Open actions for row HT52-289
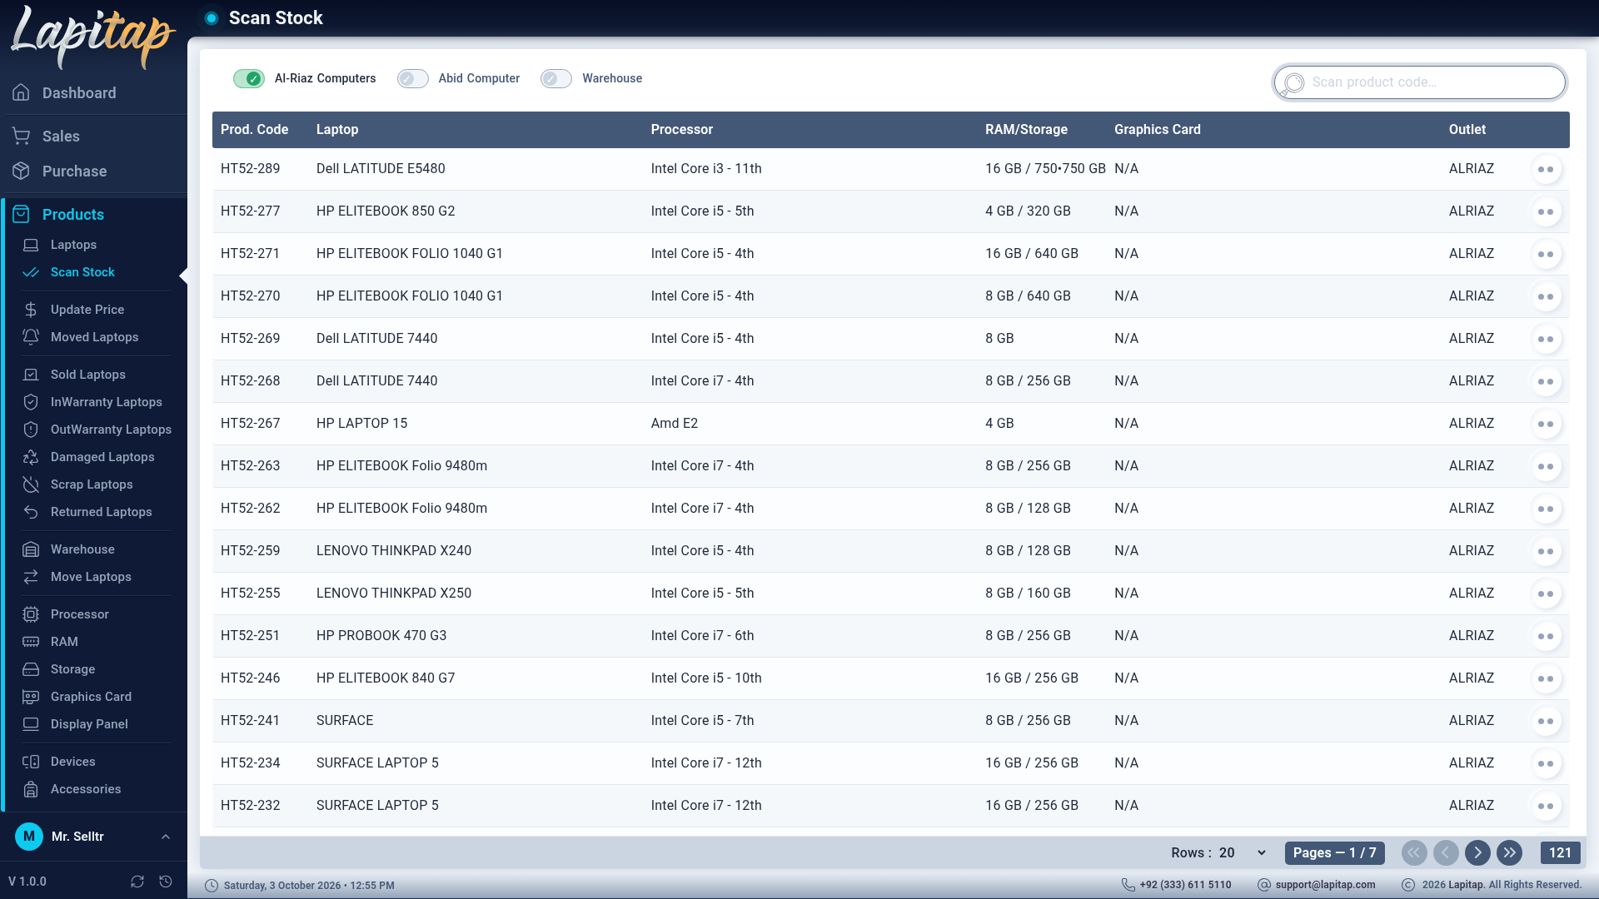This screenshot has height=899, width=1599. [x=1546, y=169]
